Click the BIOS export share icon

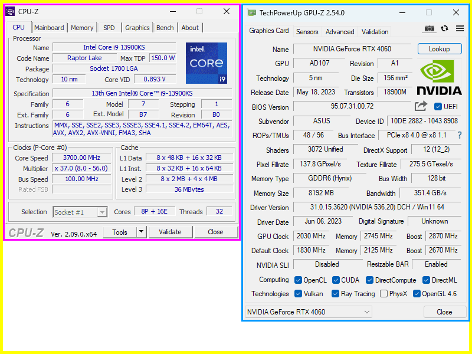point(421,106)
